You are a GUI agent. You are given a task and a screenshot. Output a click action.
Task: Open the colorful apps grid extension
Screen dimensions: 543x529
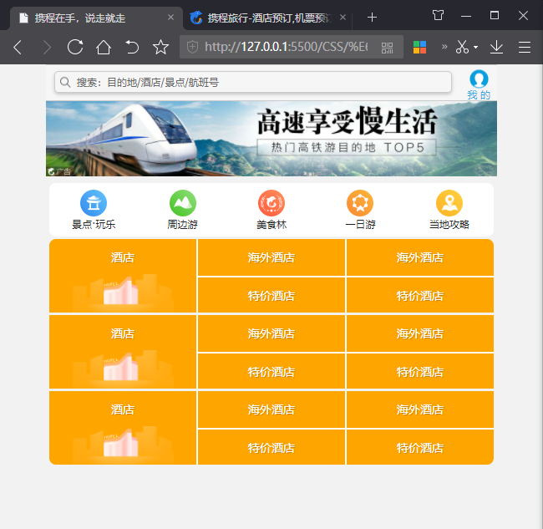coord(419,47)
